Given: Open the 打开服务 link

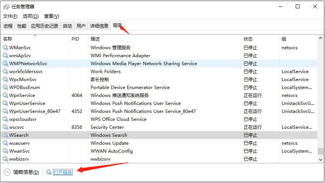Looking at the screenshot, I should coord(63,172).
